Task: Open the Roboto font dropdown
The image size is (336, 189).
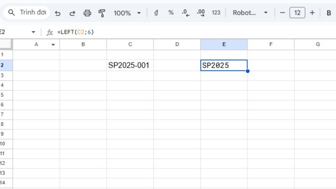Action: coord(250,13)
